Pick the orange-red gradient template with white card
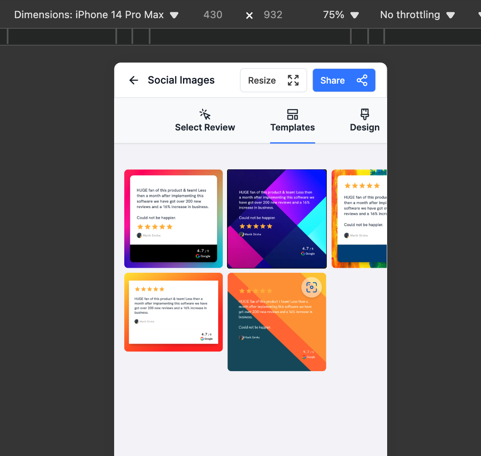The image size is (481, 456). (173, 312)
